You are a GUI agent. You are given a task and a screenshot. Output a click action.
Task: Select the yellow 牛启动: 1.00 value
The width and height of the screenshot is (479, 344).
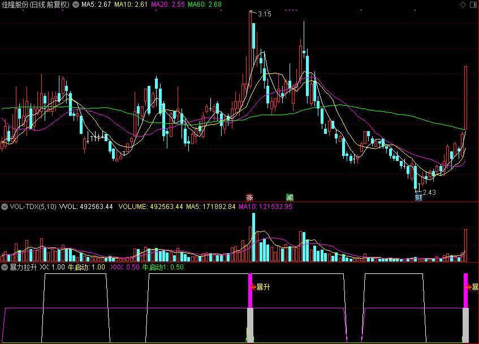(86, 267)
